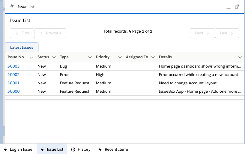Open issue I-0003 record link
Viewport: 245px width, 154px height.
pos(13,66)
